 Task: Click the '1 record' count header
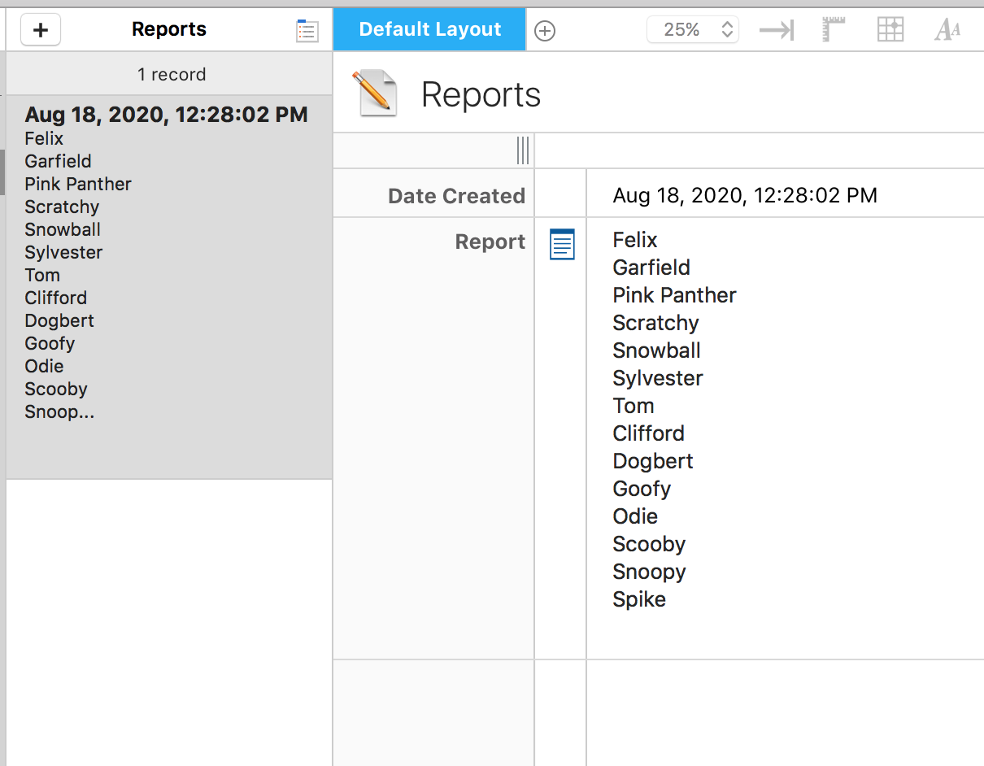[171, 75]
